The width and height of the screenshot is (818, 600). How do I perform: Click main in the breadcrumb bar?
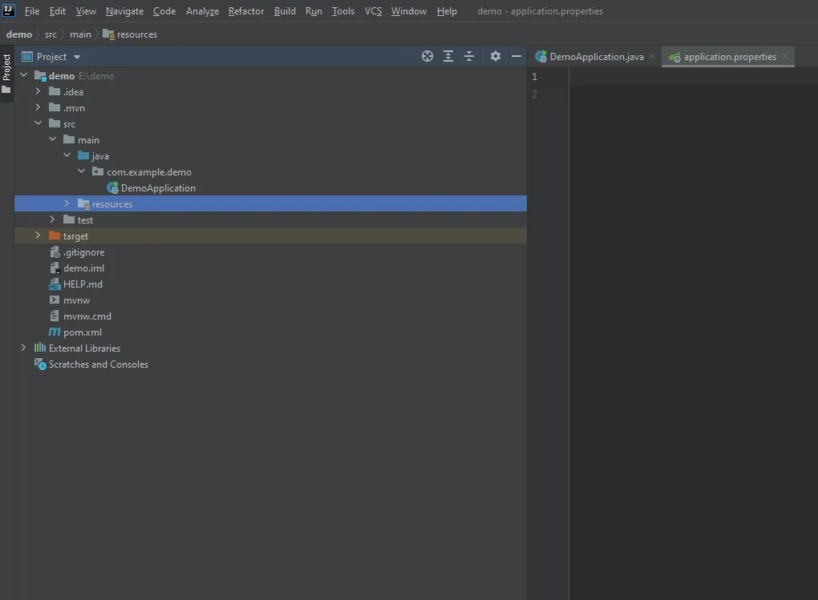[80, 34]
